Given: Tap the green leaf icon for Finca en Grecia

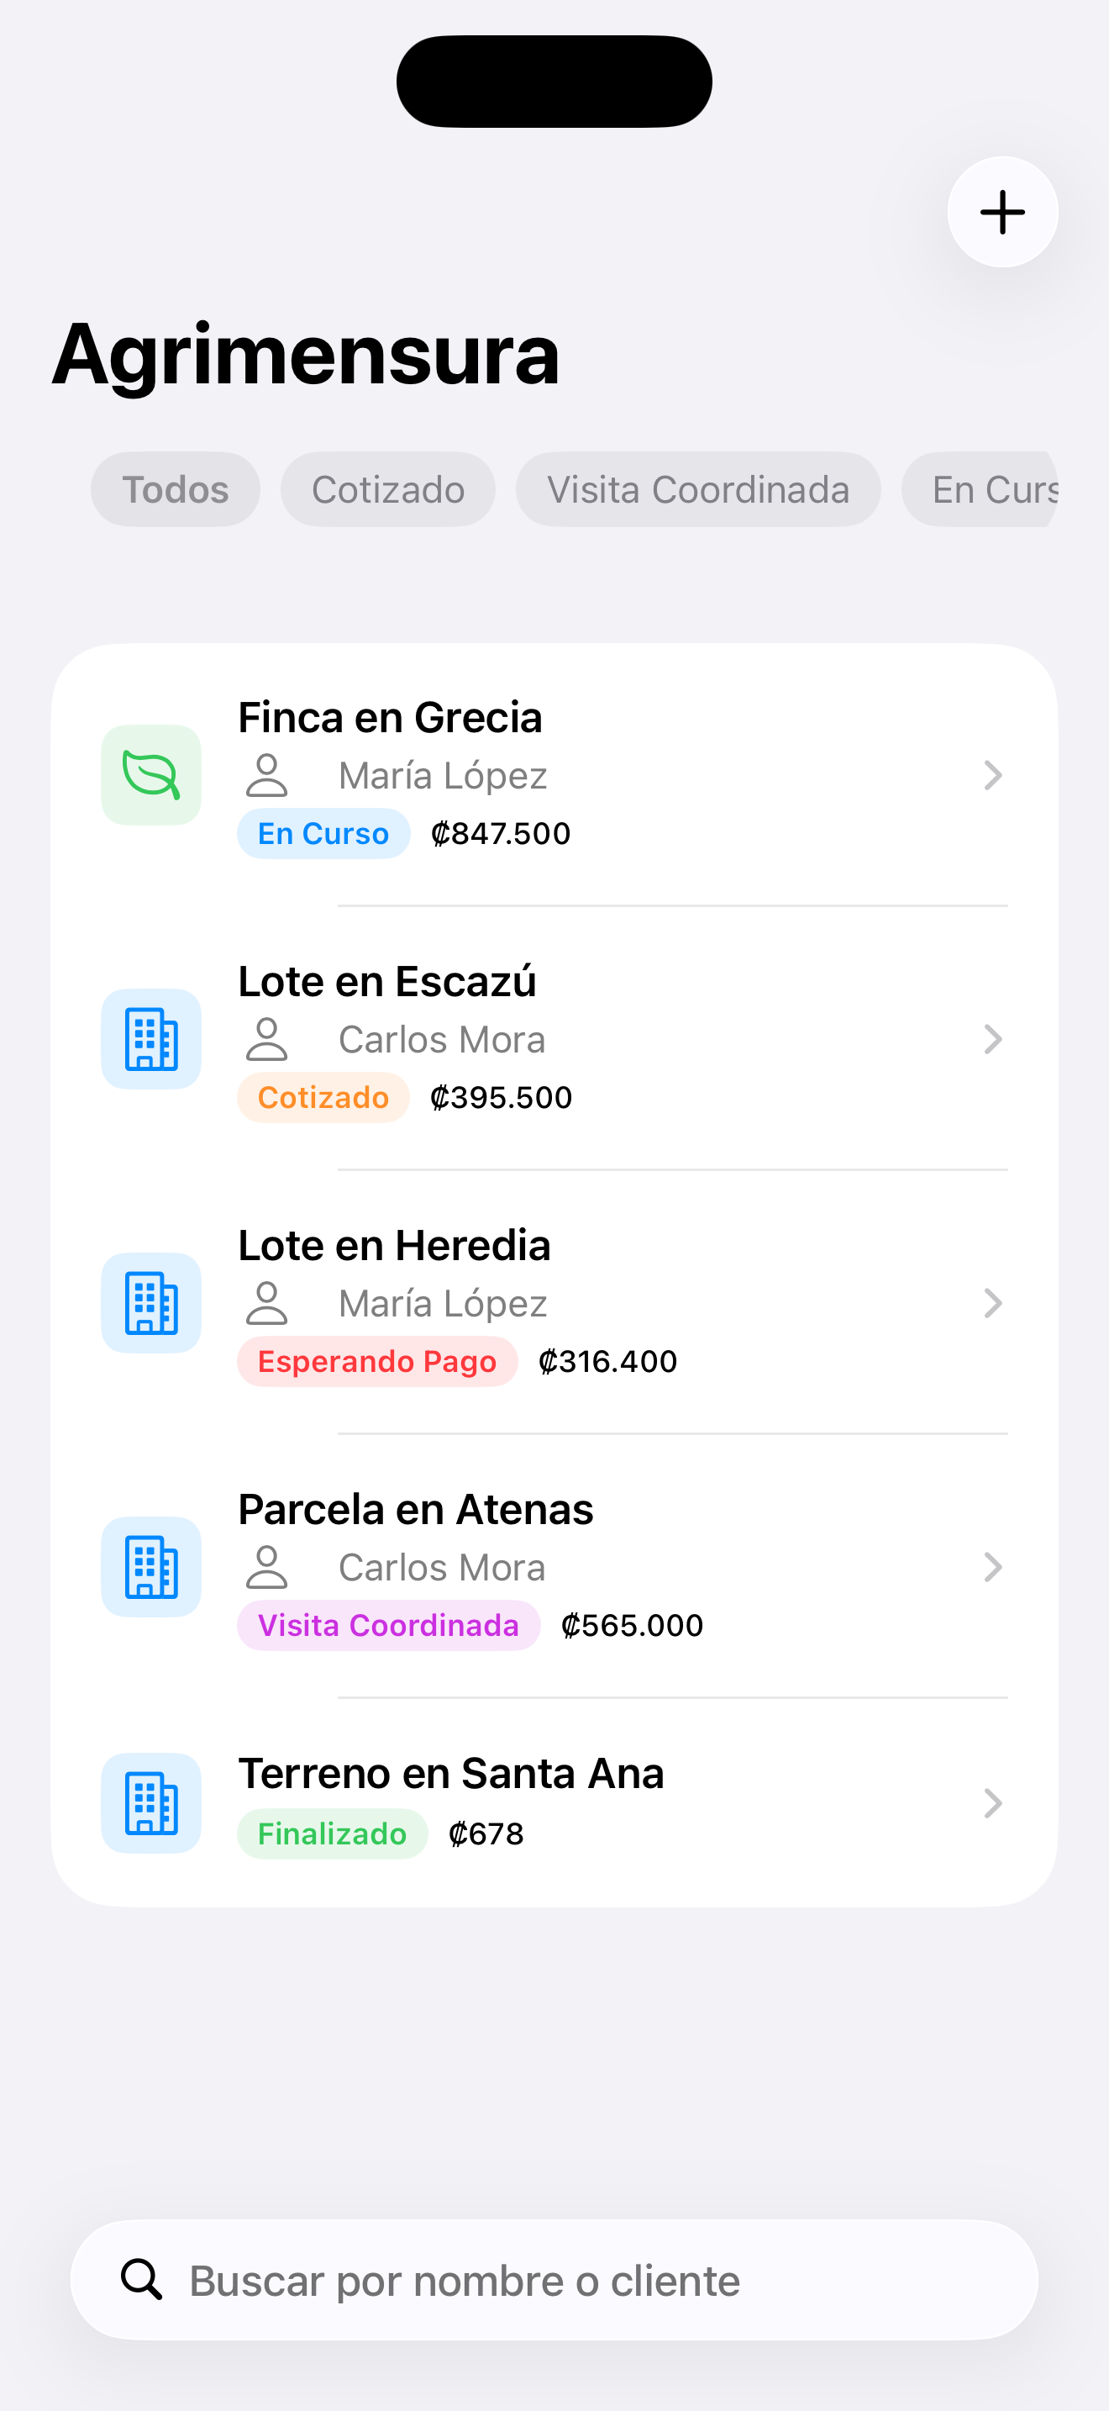Looking at the screenshot, I should tap(150, 775).
